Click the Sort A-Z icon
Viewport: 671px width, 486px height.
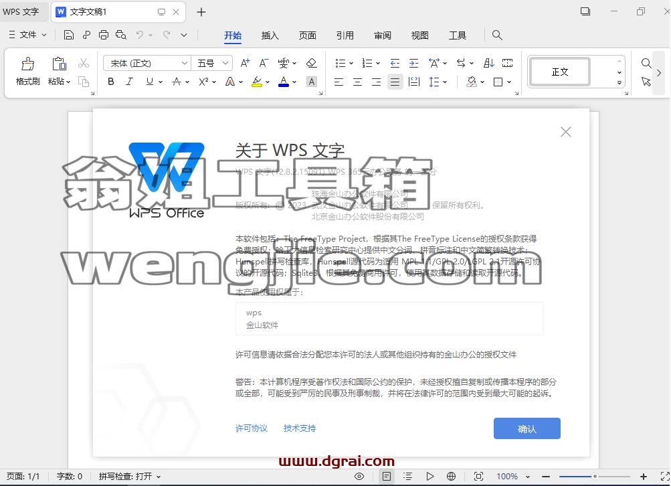[x=489, y=64]
